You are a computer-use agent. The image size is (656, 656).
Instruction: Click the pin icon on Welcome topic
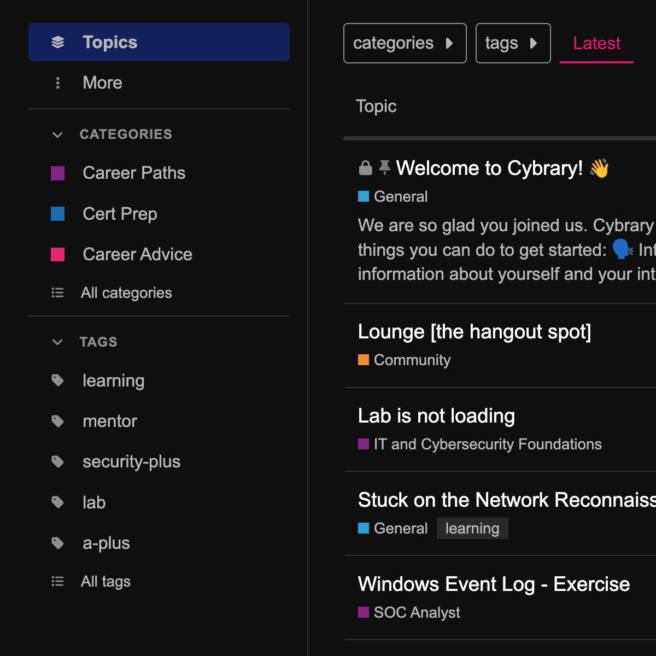385,167
